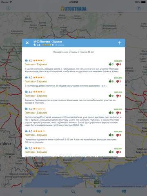The image size is (147, 196).
Task: Tap ship icon beside 4.0 in 16.08.2015 review
Action: pos(26,60)
